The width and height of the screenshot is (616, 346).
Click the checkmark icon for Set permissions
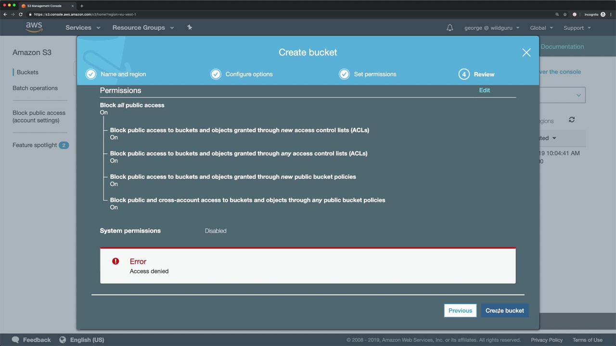tap(344, 74)
